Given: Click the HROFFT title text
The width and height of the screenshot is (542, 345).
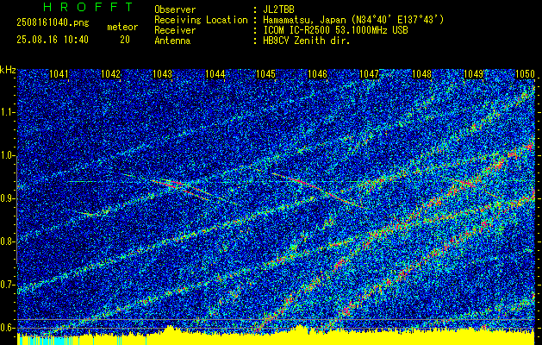Looking at the screenshot, I should click(88, 7).
